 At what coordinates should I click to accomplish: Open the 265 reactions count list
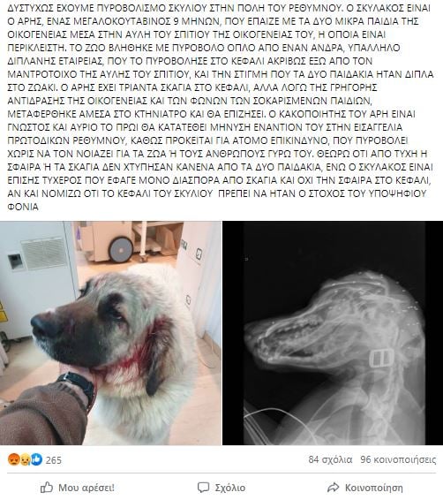point(54,460)
